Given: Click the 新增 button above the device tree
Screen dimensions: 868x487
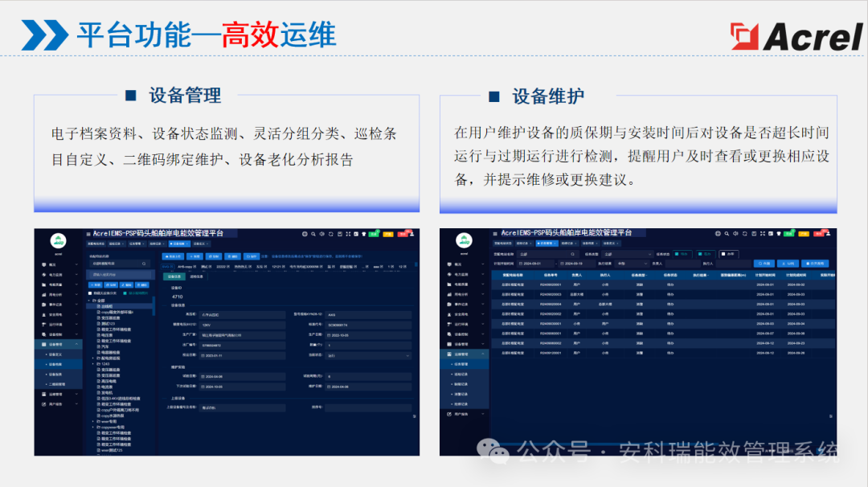Looking at the screenshot, I should 94,285.
